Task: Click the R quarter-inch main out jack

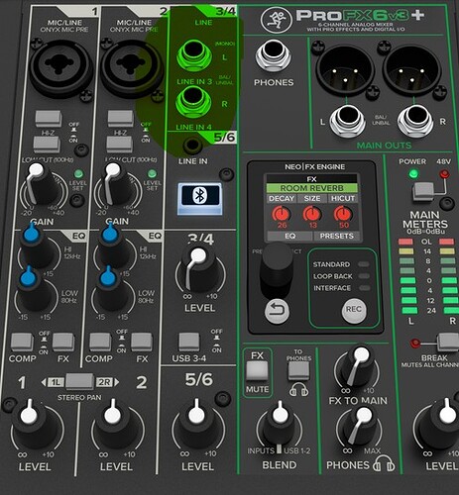Action: (x=415, y=121)
